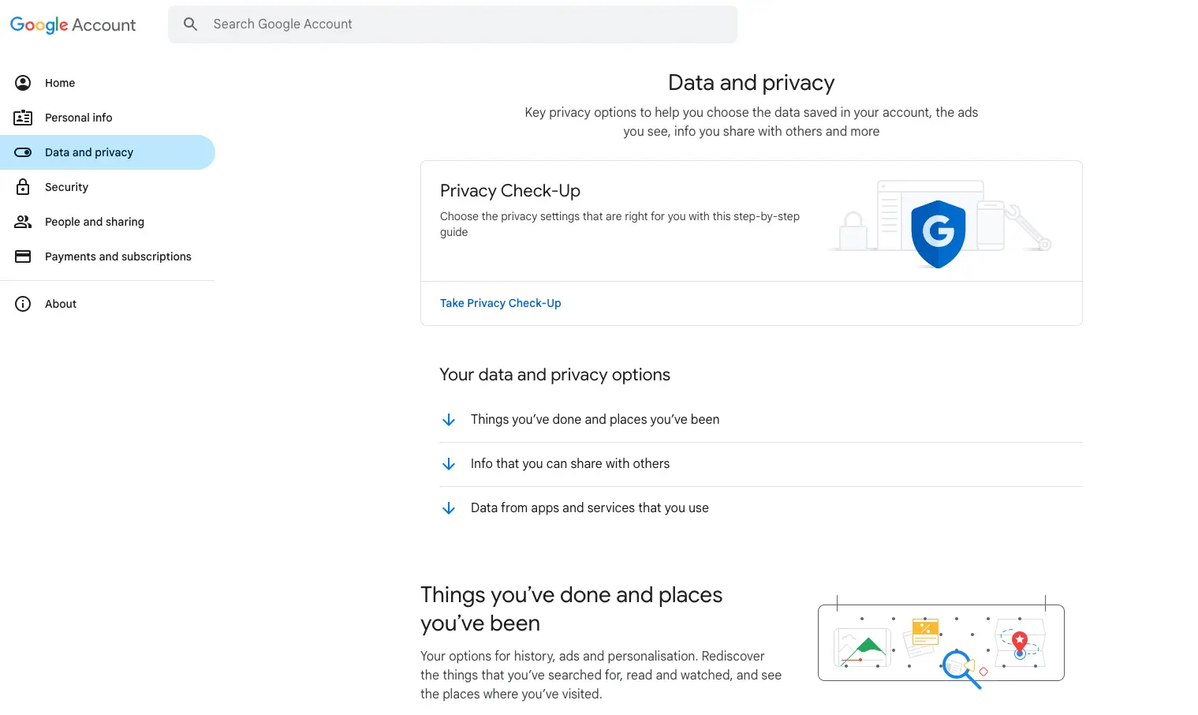The image size is (1198, 715).
Task: Open Personal info section
Action: (107, 118)
